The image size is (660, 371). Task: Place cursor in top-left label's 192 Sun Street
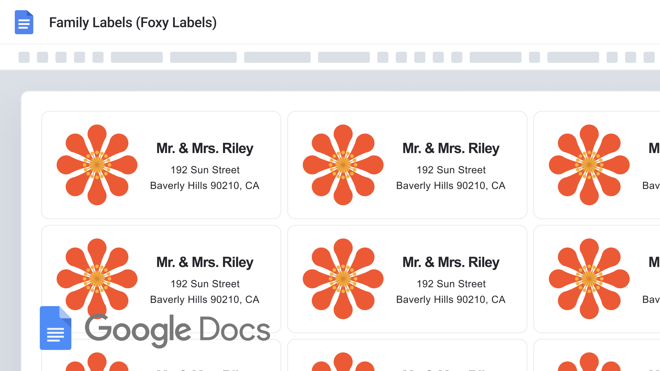pos(205,170)
